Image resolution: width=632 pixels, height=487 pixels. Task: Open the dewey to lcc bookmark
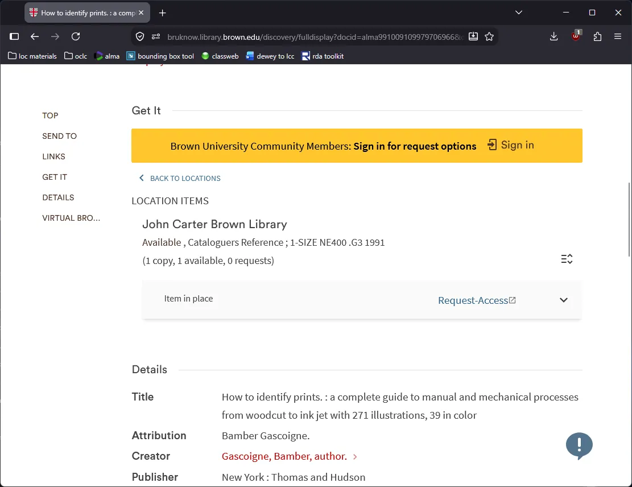(270, 56)
